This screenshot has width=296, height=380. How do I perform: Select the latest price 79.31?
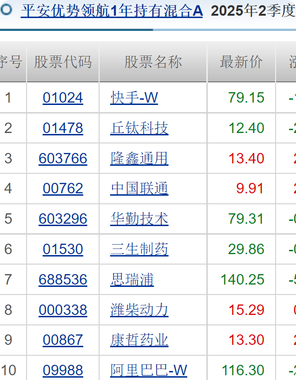point(246,219)
